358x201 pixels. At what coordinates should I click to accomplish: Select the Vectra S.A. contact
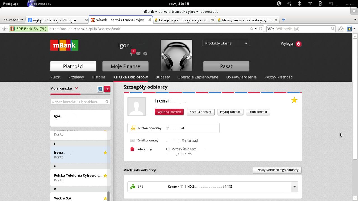point(80,197)
